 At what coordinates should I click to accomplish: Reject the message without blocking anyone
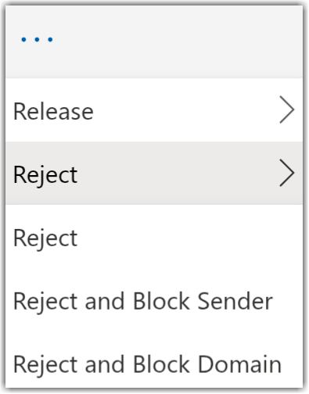[x=154, y=237]
